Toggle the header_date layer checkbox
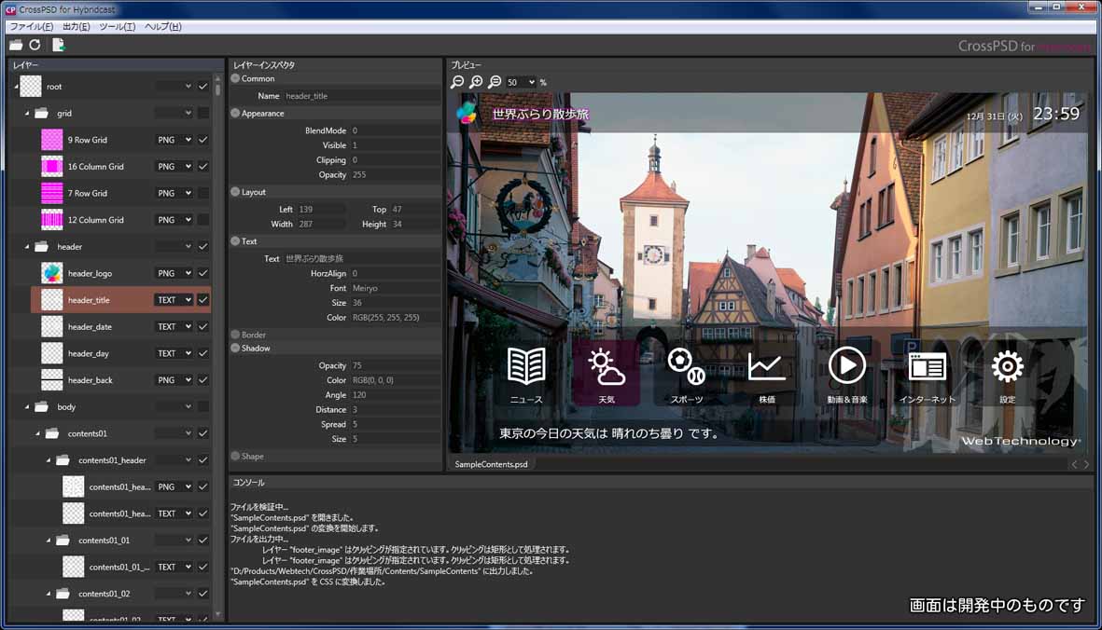 (203, 326)
